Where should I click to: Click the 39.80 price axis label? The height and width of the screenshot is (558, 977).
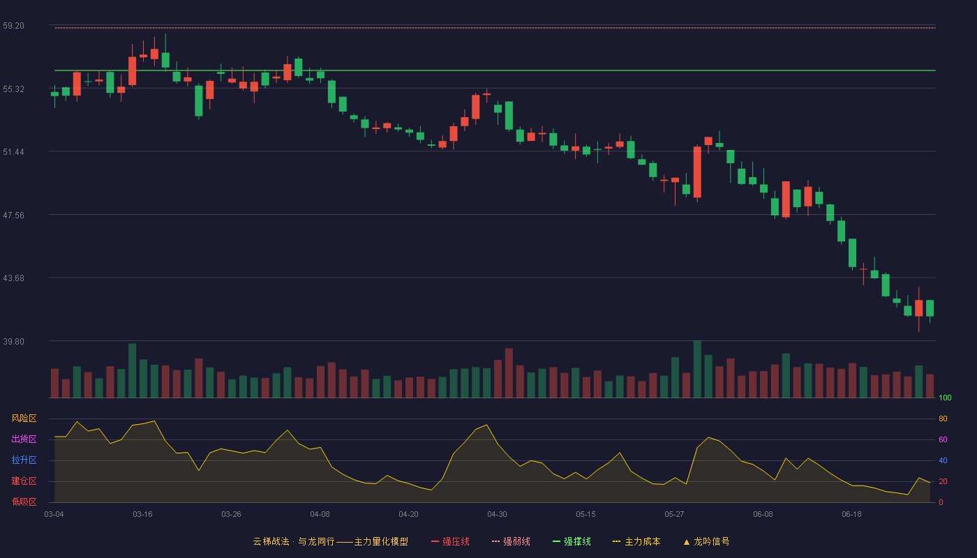tap(13, 342)
